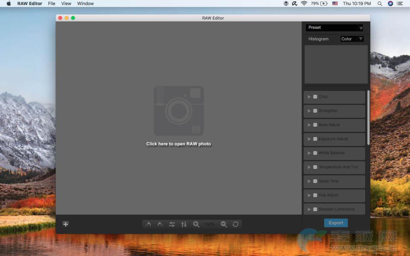Open the histogram Color dropdown

pyautogui.click(x=352, y=39)
